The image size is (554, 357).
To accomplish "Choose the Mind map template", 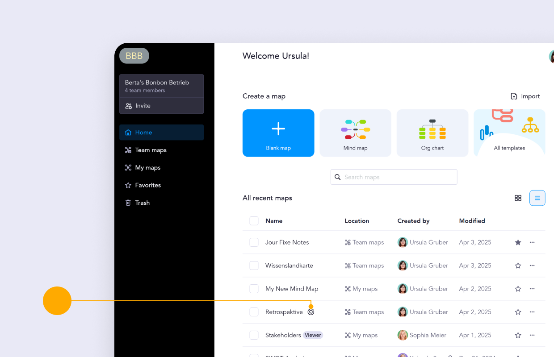I will click(356, 133).
